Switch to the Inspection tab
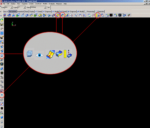 pyautogui.click(x=21, y=11)
